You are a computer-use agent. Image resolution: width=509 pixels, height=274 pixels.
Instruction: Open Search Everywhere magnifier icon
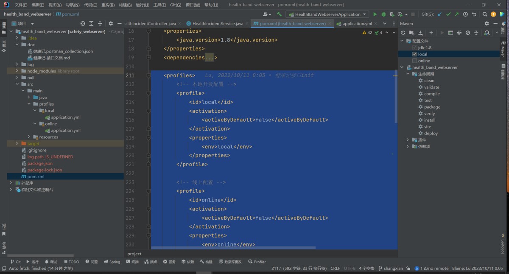(485, 14)
